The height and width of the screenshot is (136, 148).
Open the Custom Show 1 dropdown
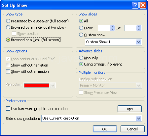138,42
